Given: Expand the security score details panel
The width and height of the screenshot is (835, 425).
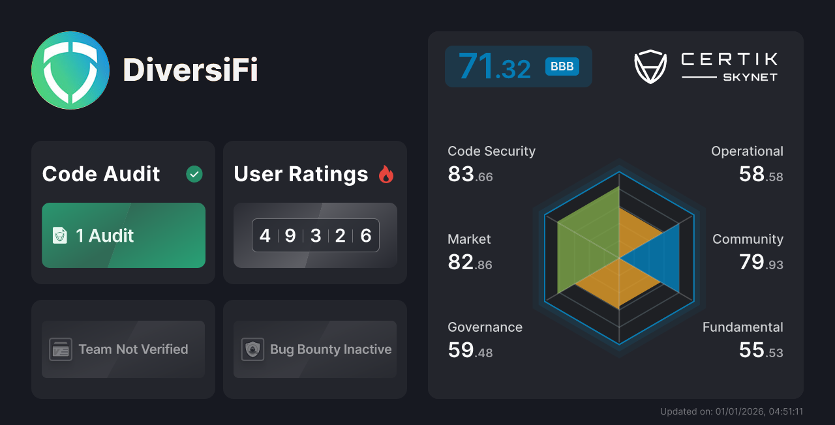Looking at the screenshot, I should (x=616, y=215).
